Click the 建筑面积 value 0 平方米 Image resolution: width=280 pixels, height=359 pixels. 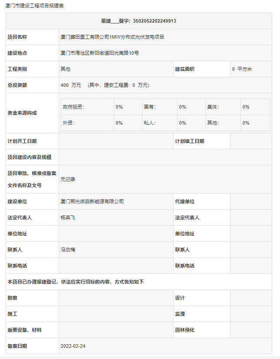tap(245, 69)
